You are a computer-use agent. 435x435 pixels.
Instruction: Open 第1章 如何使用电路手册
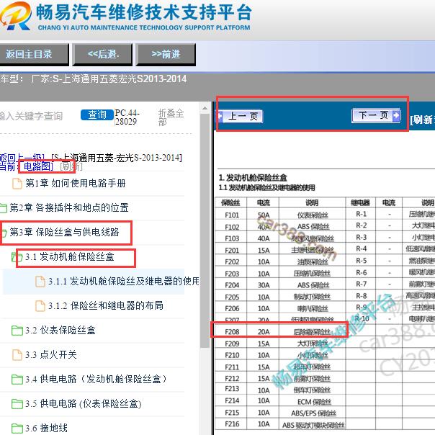(76, 183)
